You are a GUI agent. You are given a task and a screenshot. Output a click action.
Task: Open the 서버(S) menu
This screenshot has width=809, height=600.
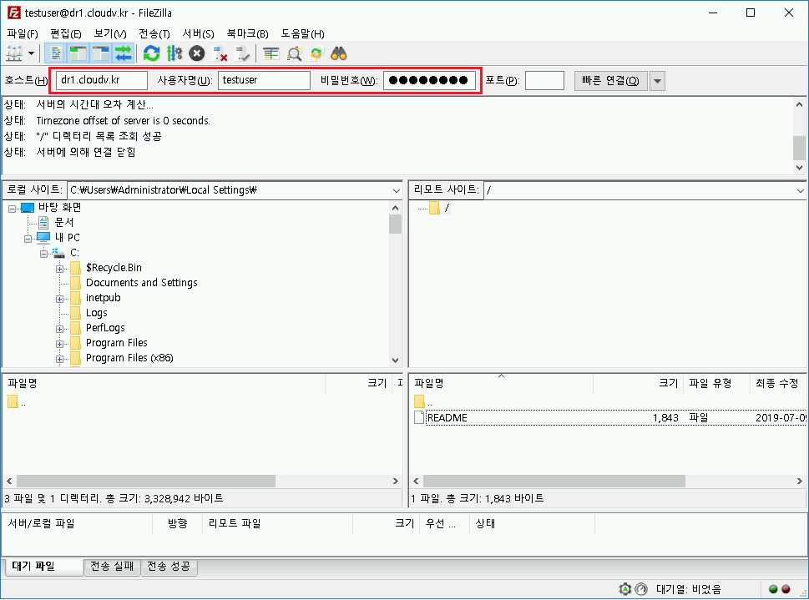[198, 33]
